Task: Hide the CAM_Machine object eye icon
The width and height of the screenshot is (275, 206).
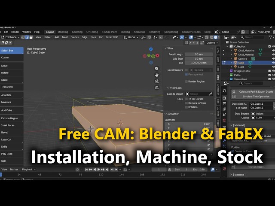Action: pos(273,51)
